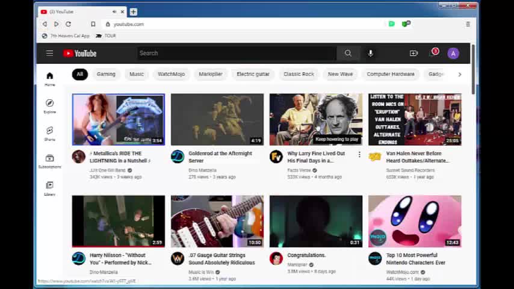Image resolution: width=514 pixels, height=289 pixels.
Task: Open the .07 Gauge Guitar Strings thumbnail
Action: coord(217,221)
